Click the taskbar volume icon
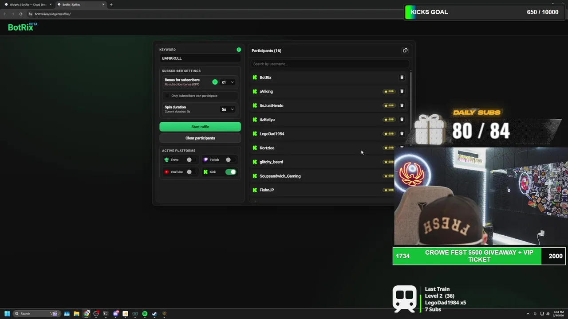The width and height of the screenshot is (568, 319). point(548,314)
